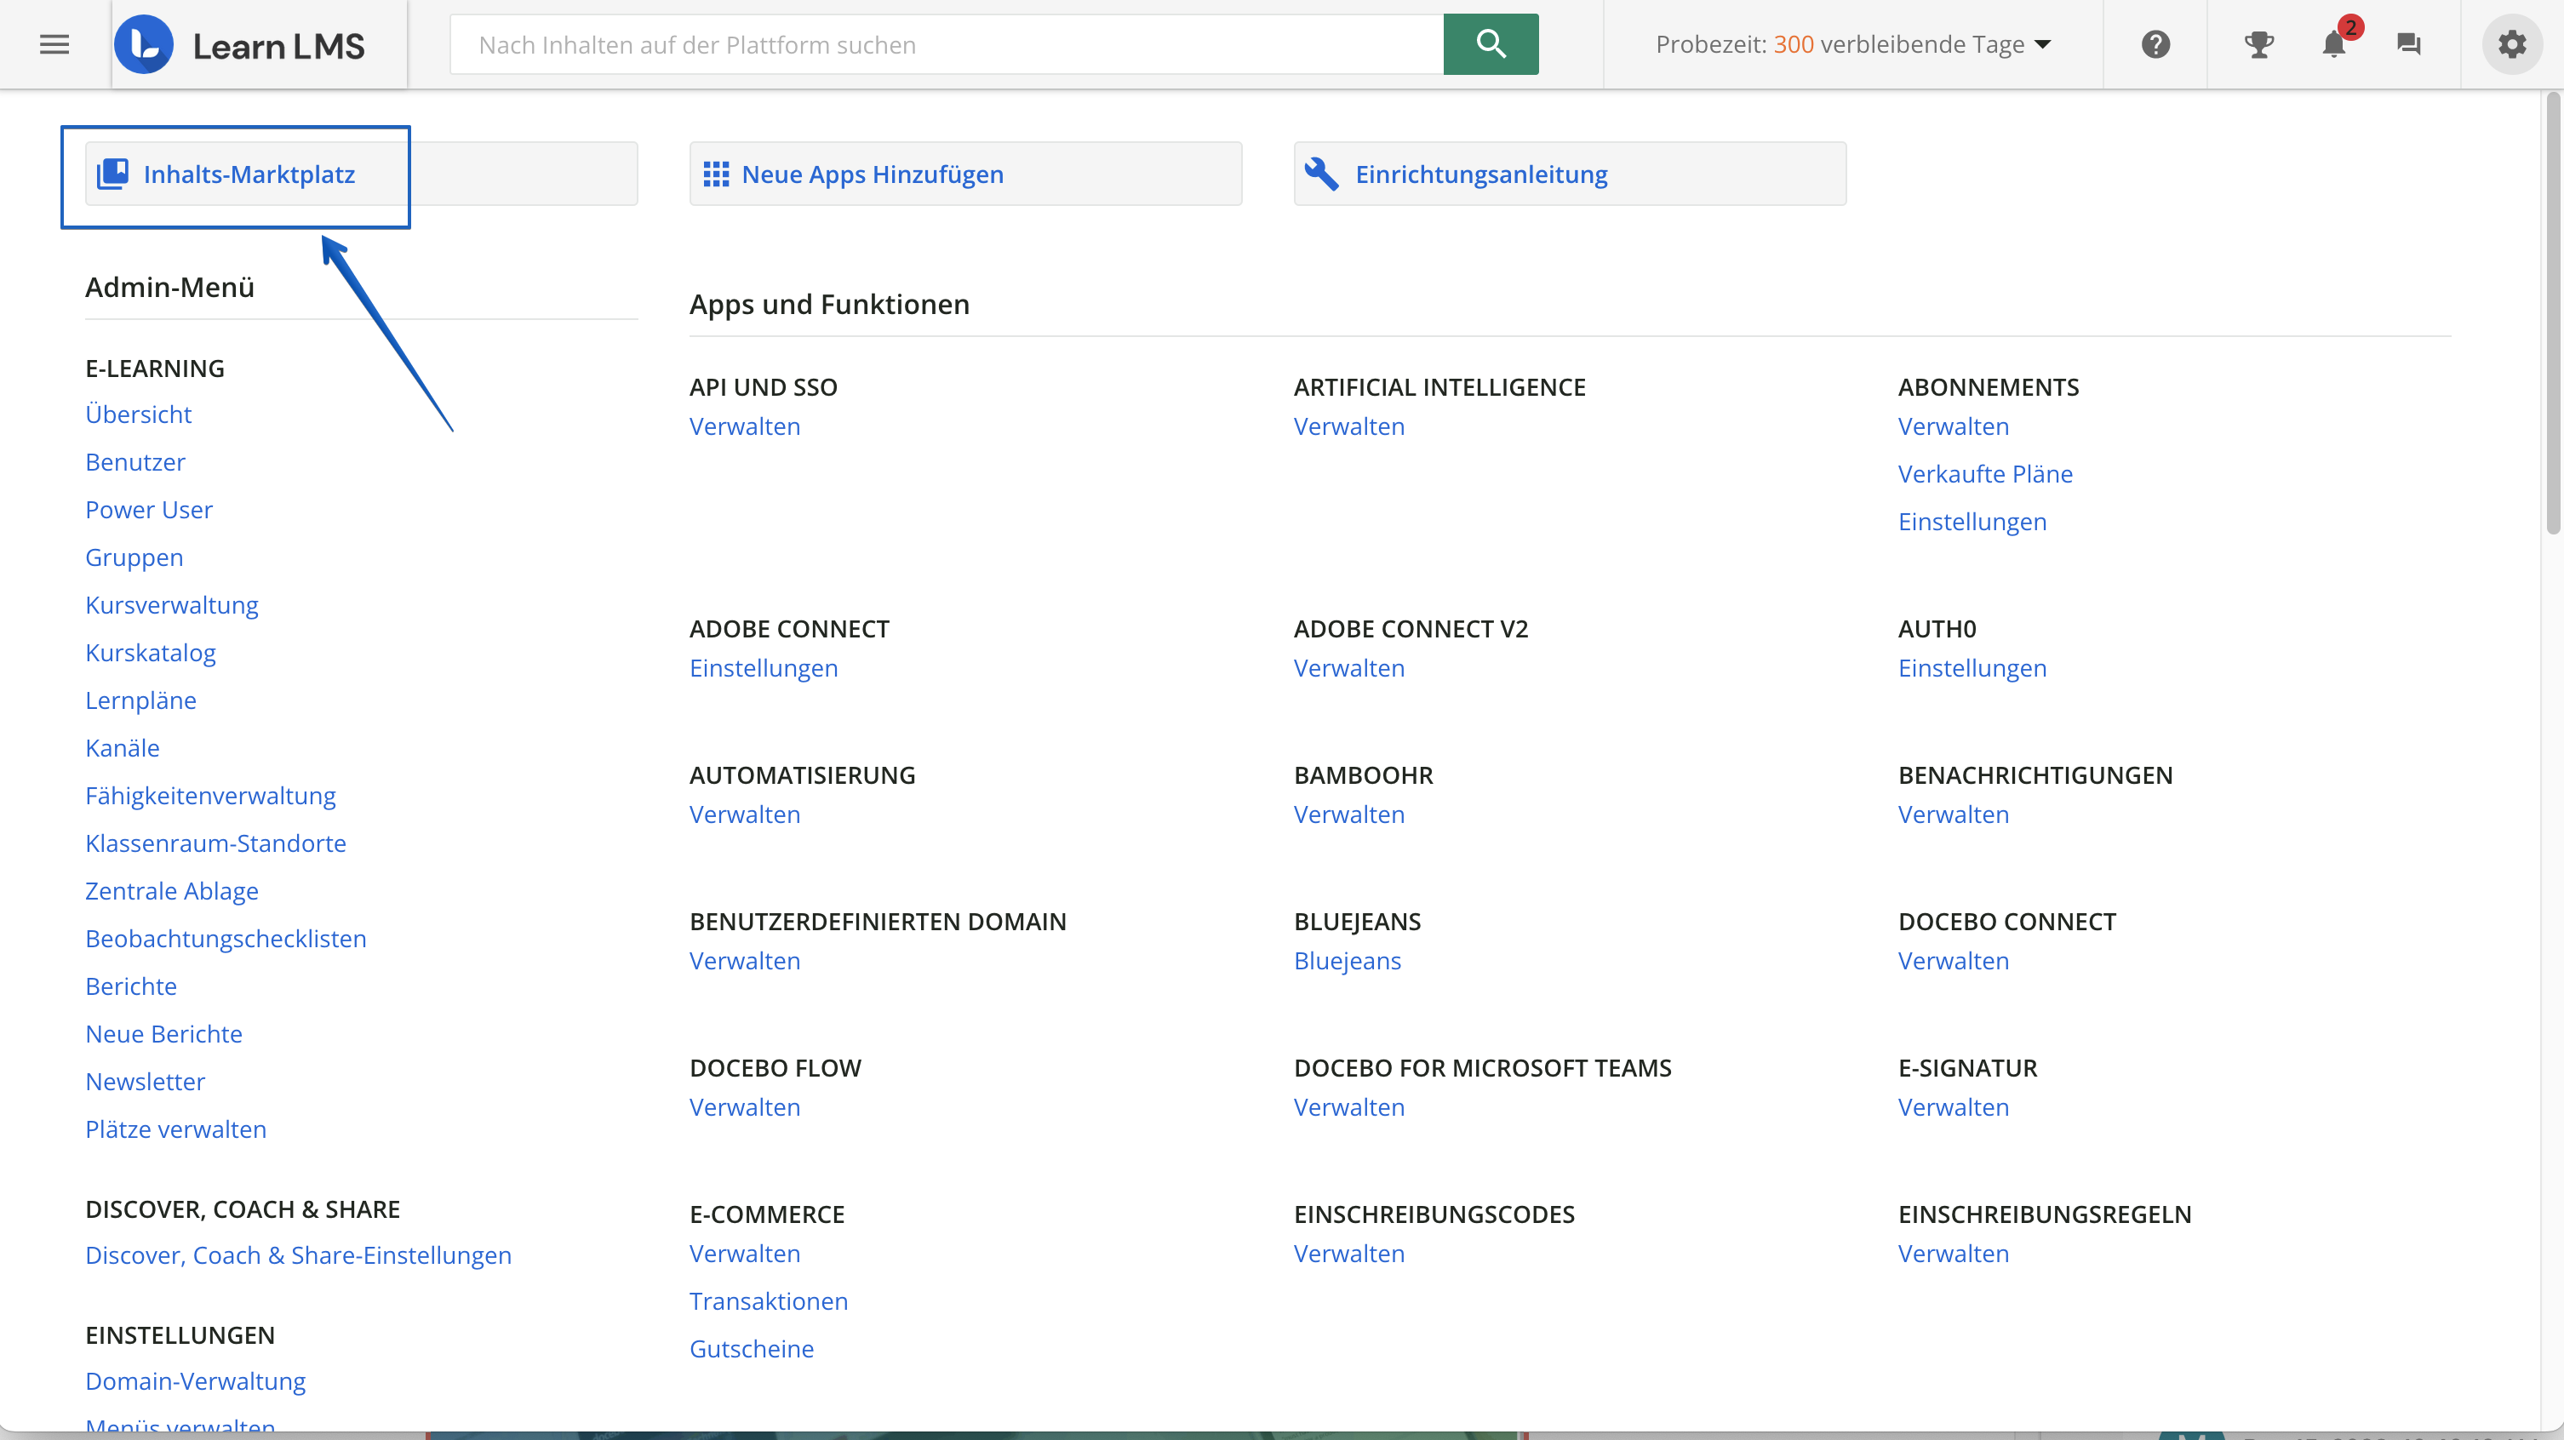Image resolution: width=2564 pixels, height=1440 pixels.
Task: Open the Bluejeans link
Action: click(x=1347, y=960)
